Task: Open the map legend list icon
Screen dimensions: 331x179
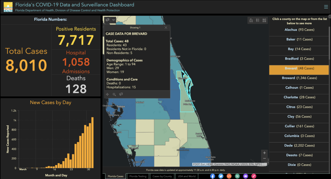Action: coord(258,20)
